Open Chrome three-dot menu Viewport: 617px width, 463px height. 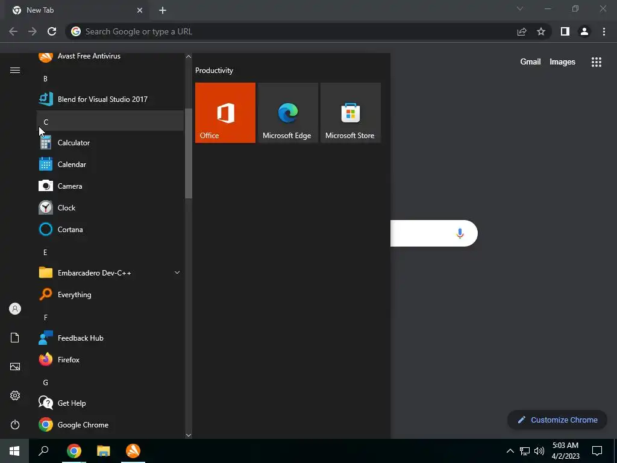pos(604,31)
